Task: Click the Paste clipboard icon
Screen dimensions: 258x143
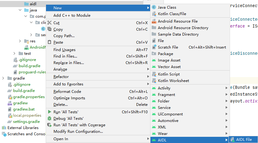Action: click(x=49, y=42)
